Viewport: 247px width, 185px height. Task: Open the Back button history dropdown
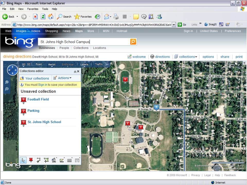[x=17, y=16]
